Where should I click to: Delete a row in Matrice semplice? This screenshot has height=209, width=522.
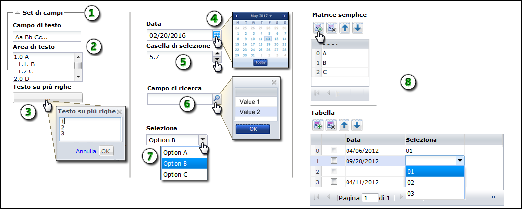(331, 28)
